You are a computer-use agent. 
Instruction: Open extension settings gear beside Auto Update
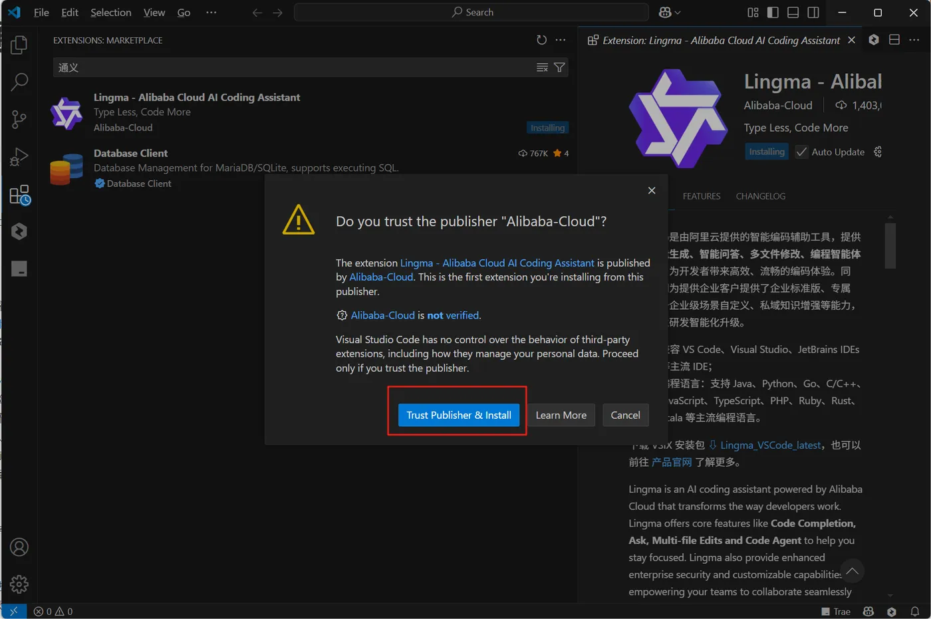pyautogui.click(x=878, y=152)
